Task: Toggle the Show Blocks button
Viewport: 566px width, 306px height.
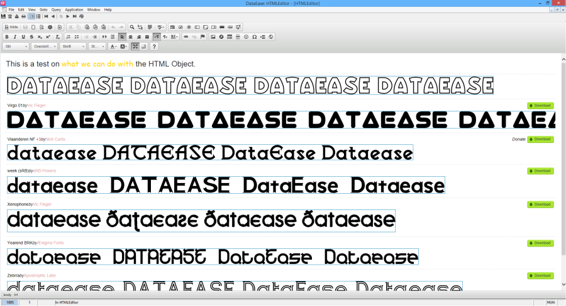Action: pyautogui.click(x=143, y=46)
